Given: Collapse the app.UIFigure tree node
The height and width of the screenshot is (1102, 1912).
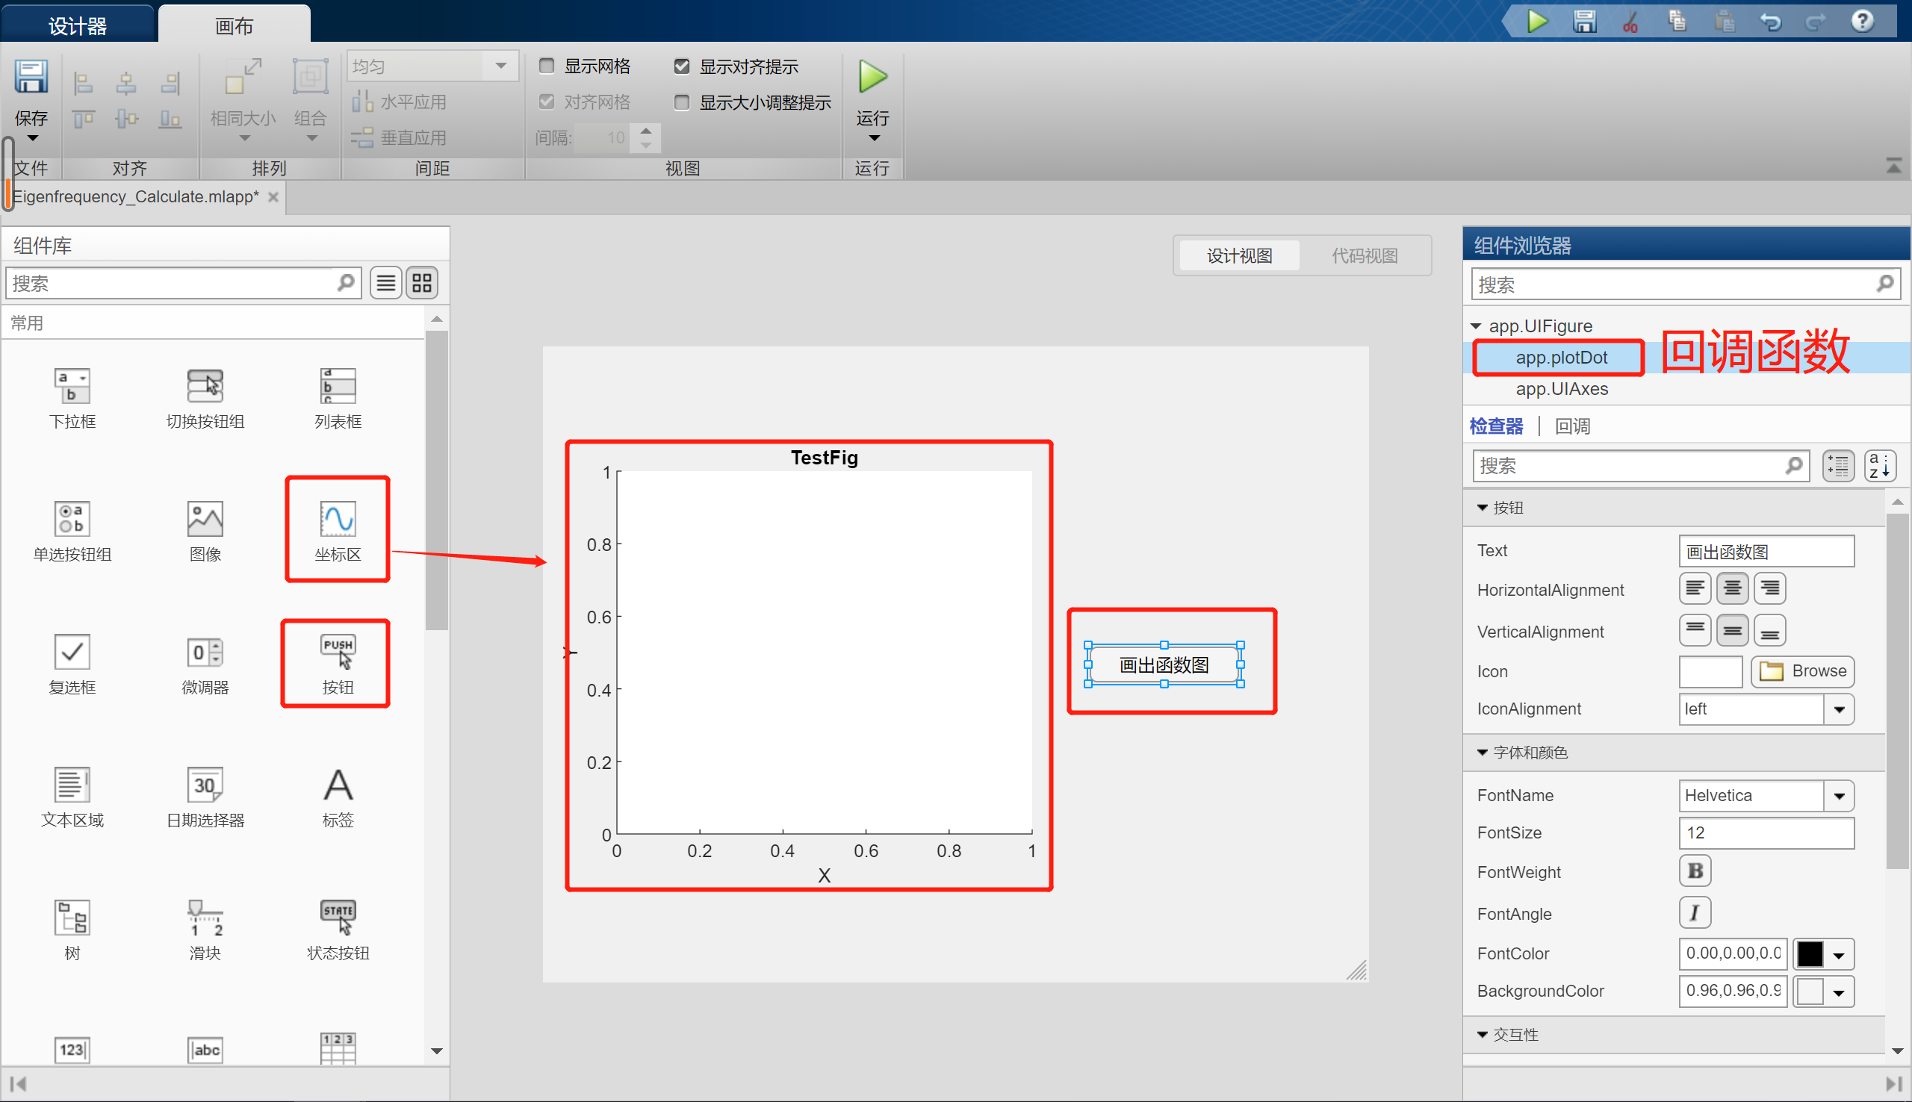Looking at the screenshot, I should coord(1477,326).
